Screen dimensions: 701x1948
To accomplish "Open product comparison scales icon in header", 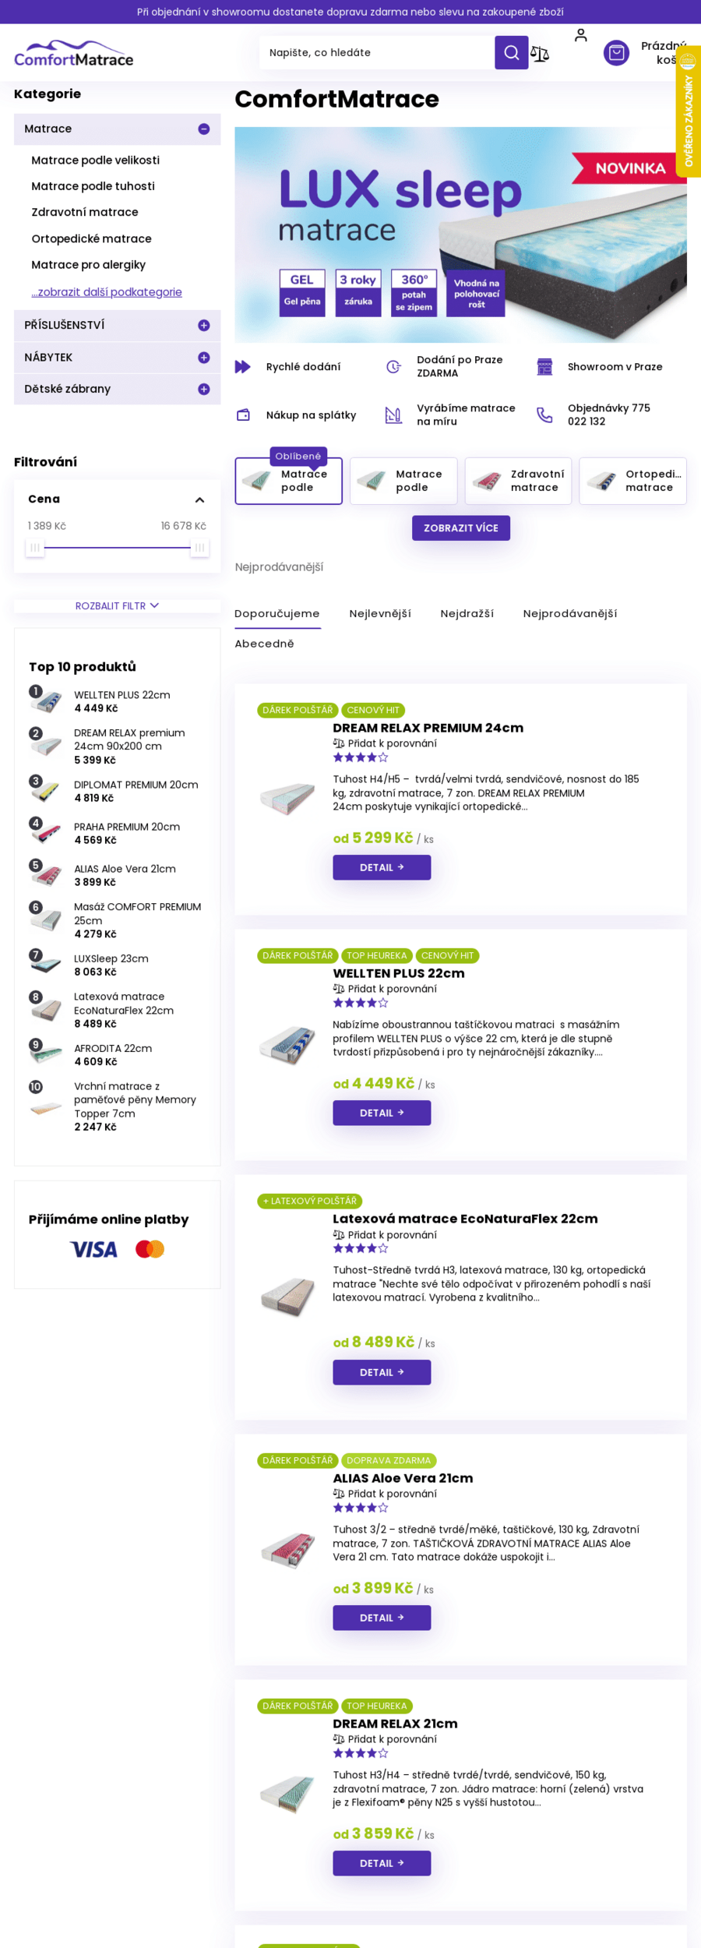I will coord(540,53).
